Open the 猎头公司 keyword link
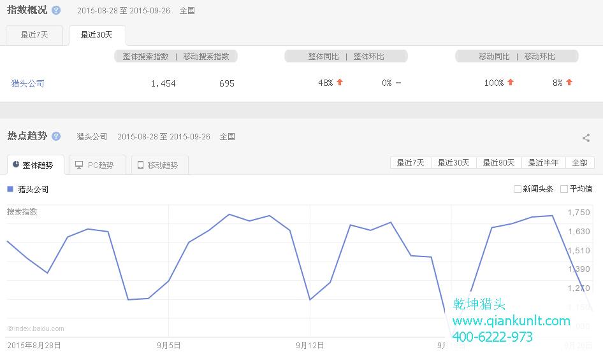This screenshot has width=603, height=352. [x=28, y=83]
